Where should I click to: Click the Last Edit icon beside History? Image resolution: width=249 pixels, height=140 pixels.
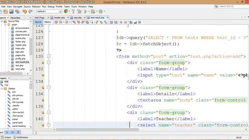(x=56, y=22)
